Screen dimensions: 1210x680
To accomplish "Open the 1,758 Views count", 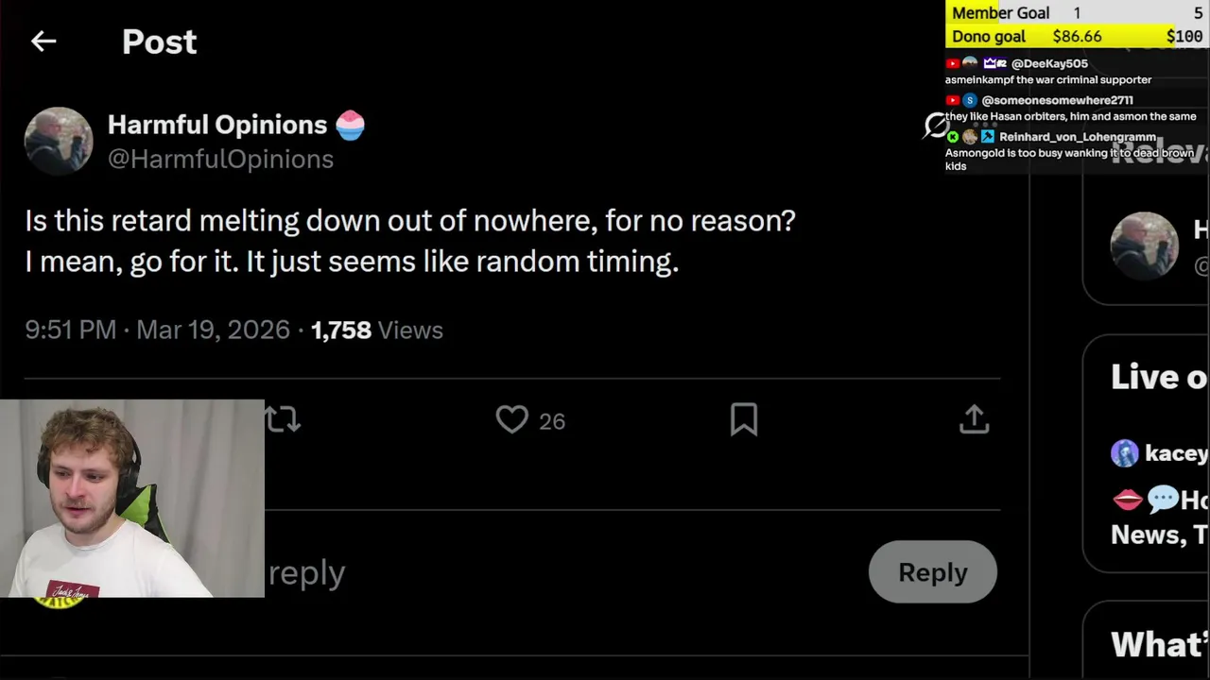I will click(376, 330).
